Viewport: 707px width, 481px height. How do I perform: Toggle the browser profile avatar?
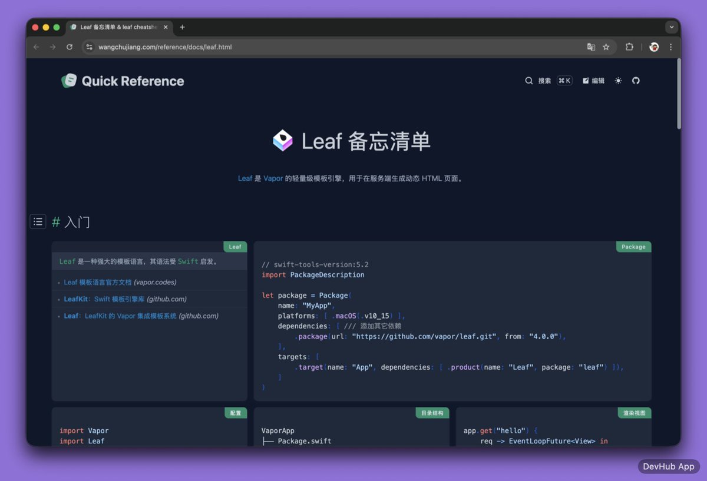tap(654, 46)
